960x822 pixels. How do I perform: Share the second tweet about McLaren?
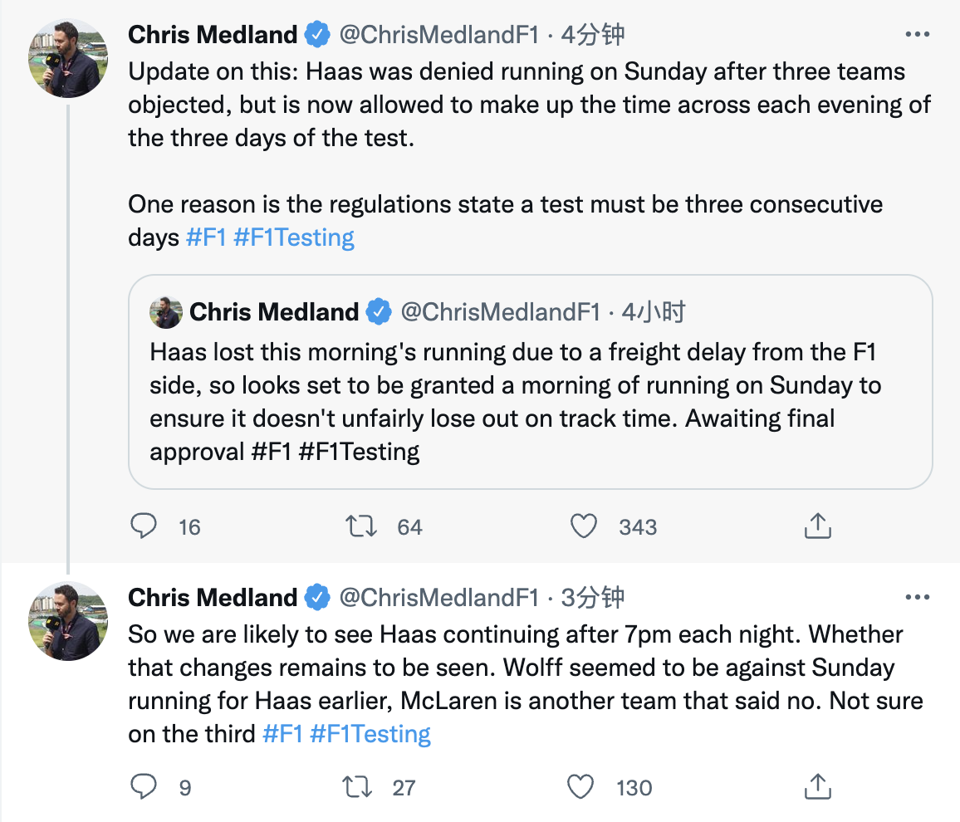[x=818, y=786]
